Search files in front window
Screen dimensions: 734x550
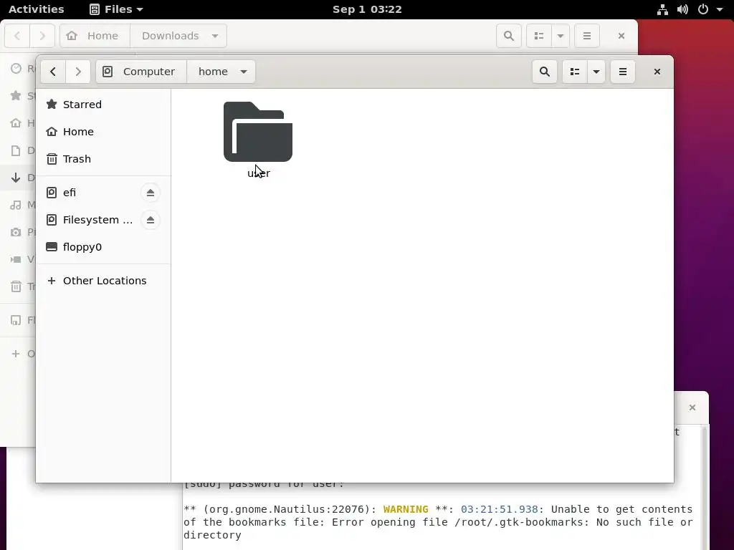(x=545, y=72)
